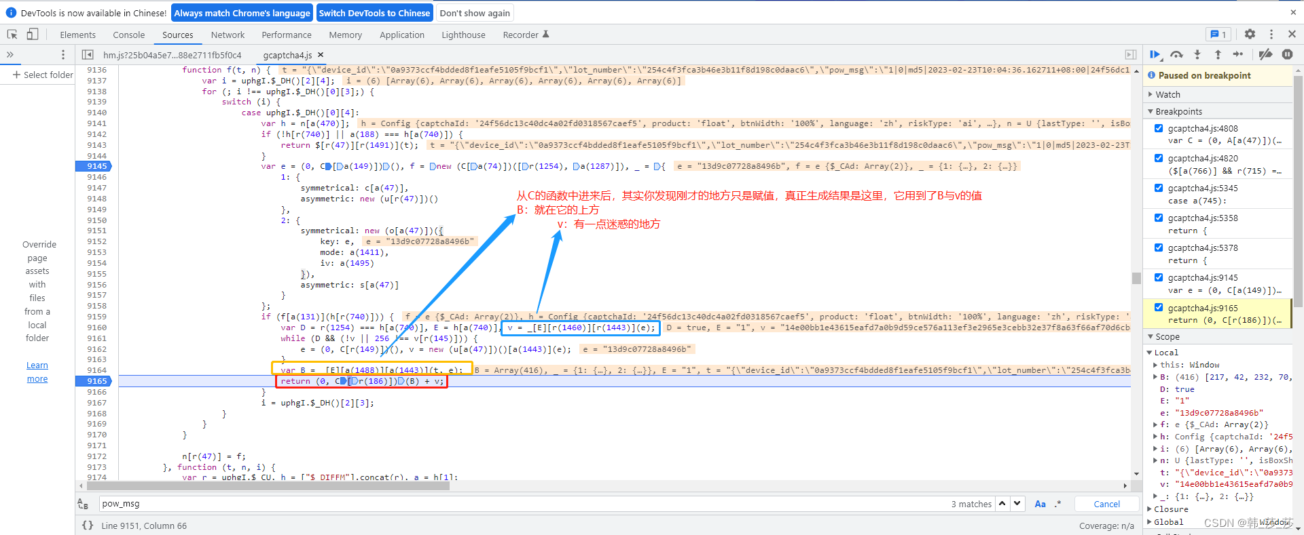
Task: Deactivate all breakpoints
Action: click(1265, 54)
